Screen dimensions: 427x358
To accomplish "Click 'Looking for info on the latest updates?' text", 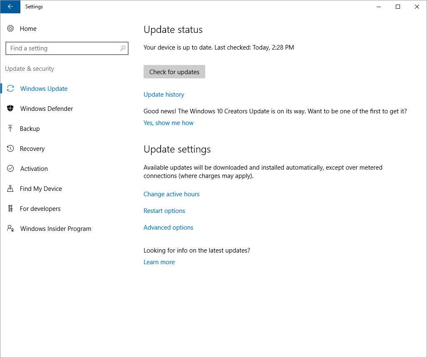I will click(x=196, y=250).
